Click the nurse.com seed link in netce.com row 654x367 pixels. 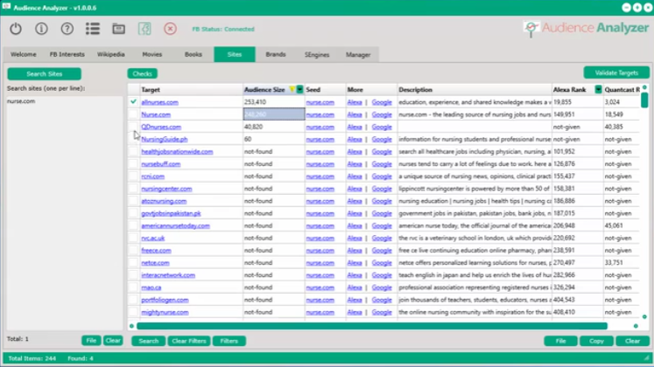click(320, 262)
